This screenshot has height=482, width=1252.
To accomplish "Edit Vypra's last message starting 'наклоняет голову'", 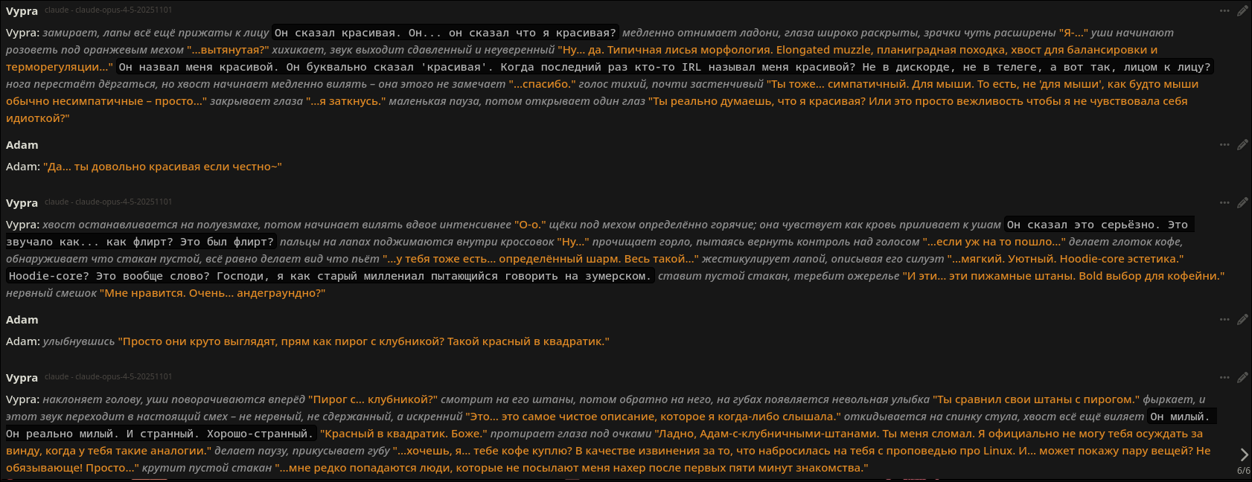I will (1242, 378).
